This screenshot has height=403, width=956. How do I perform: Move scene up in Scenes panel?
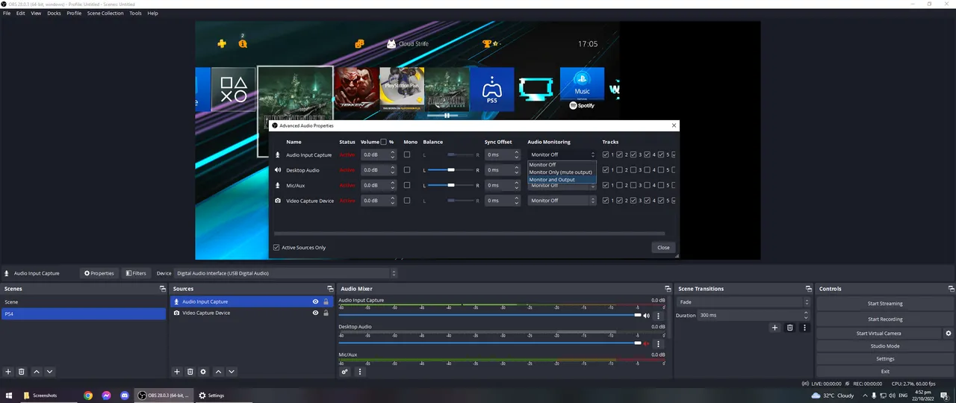coord(37,372)
